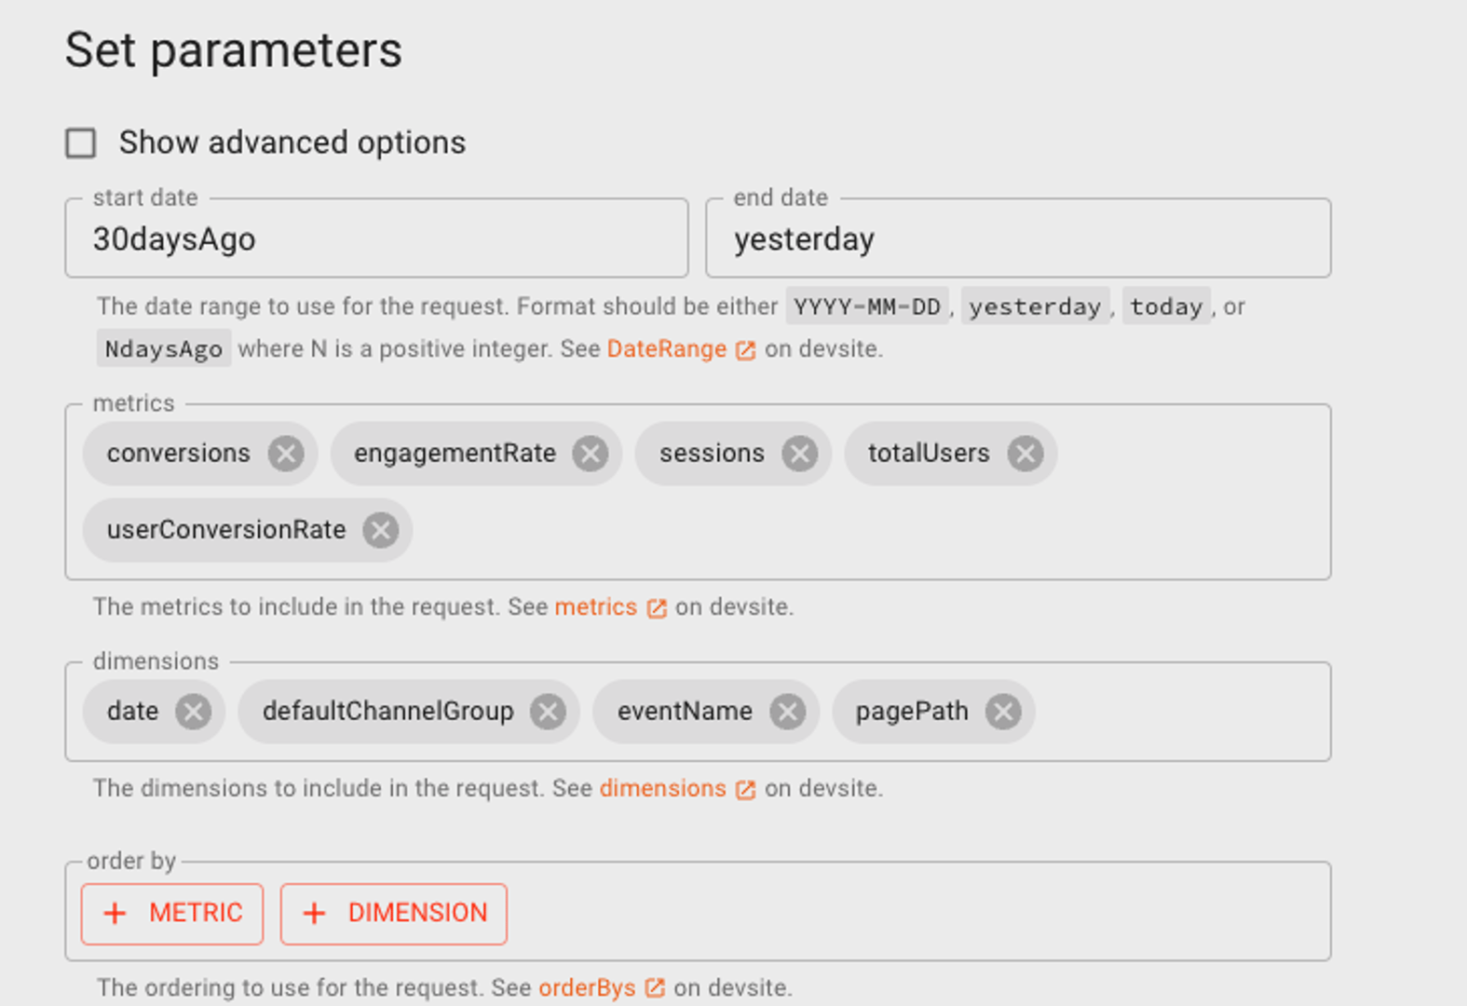Remove the userConversionRate metric chip
The height and width of the screenshot is (1006, 1467).
point(380,530)
